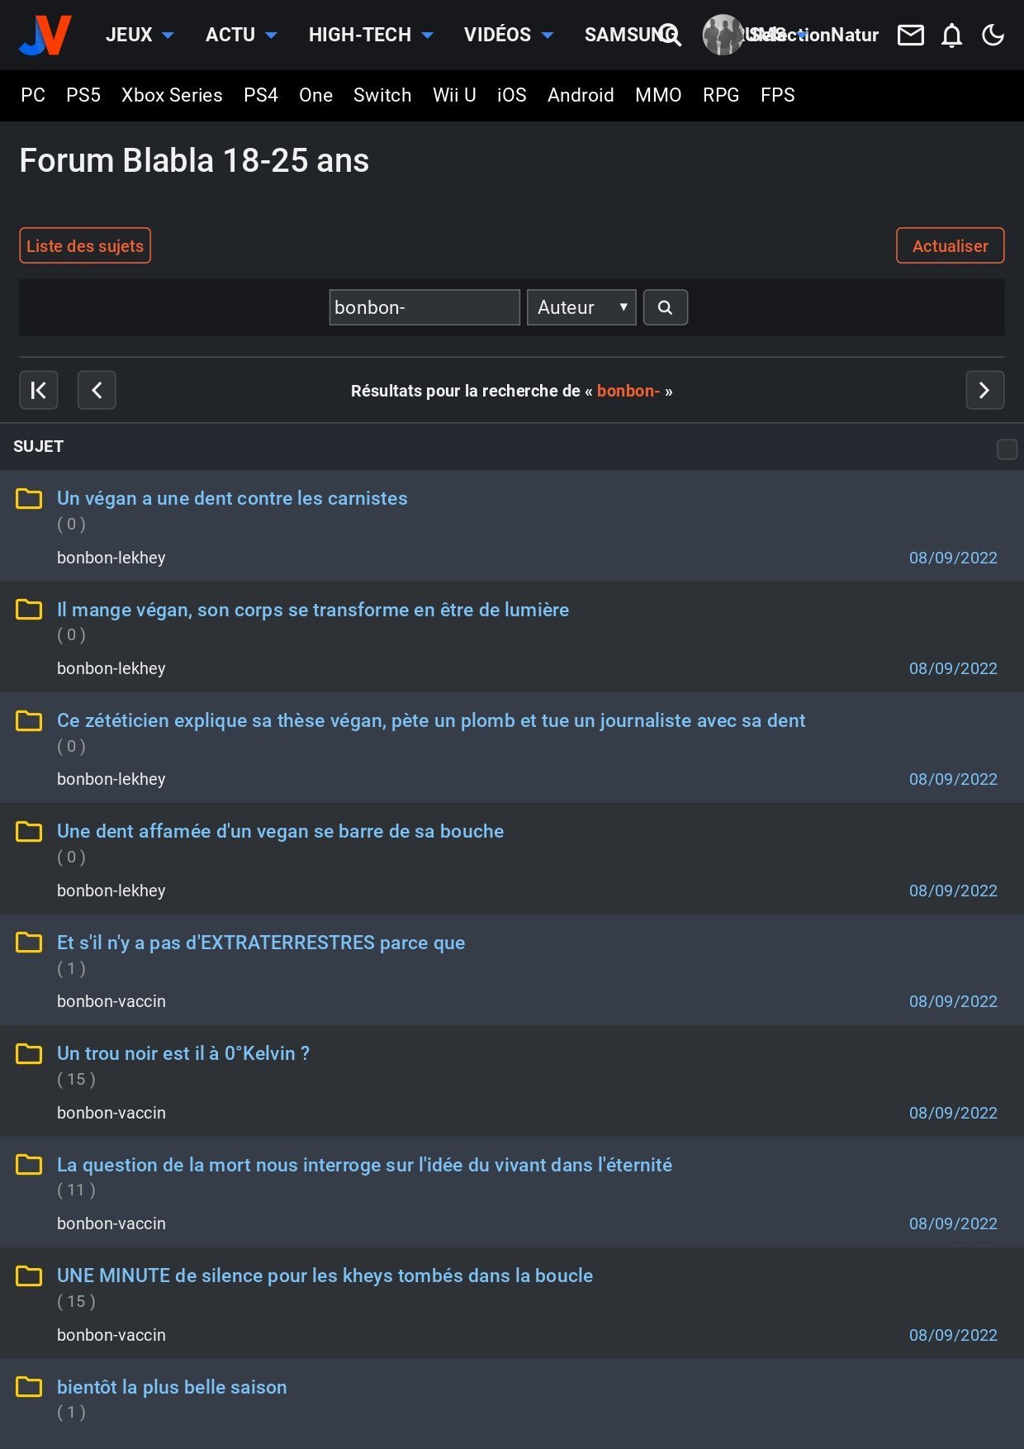
Task: Click the Liste des sujets button
Action: (x=85, y=245)
